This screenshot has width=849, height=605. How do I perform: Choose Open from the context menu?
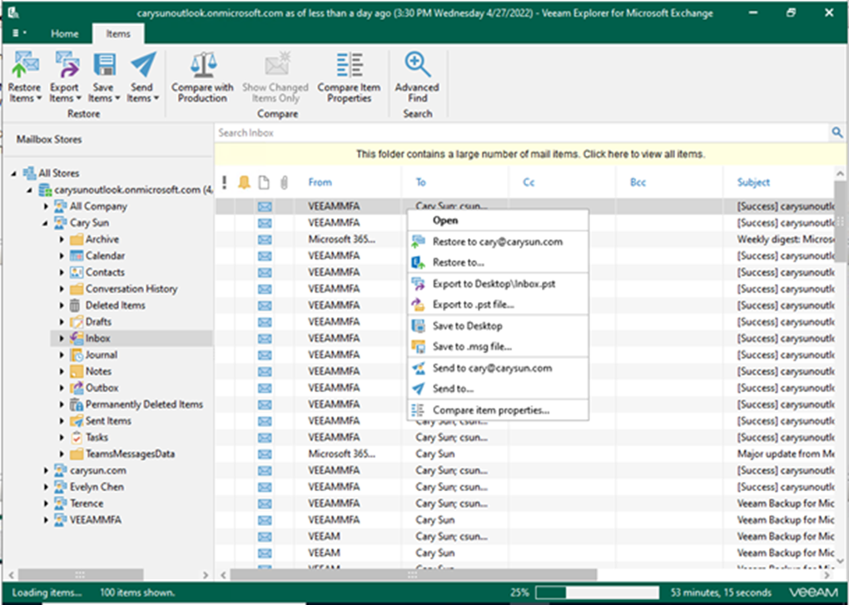coord(498,221)
